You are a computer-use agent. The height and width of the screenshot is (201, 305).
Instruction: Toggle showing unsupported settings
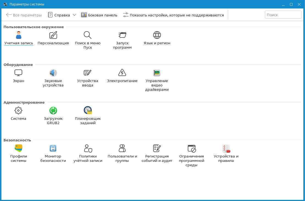[173, 15]
